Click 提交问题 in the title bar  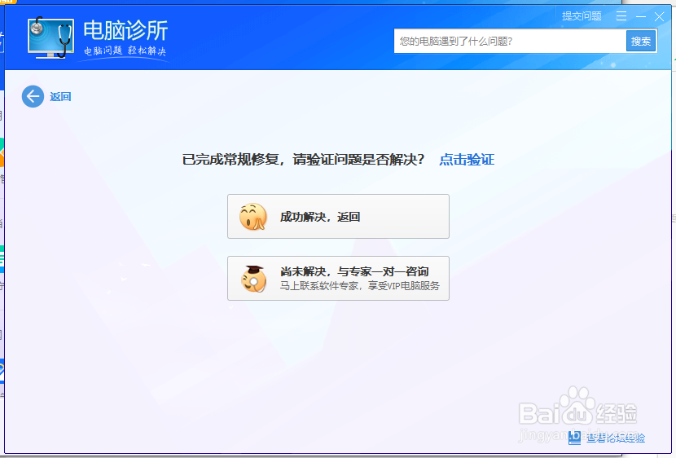(x=582, y=16)
